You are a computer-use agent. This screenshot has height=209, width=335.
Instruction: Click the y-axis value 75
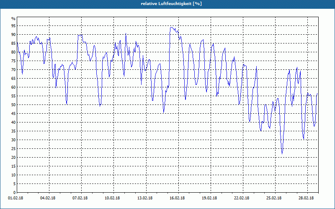13,61
